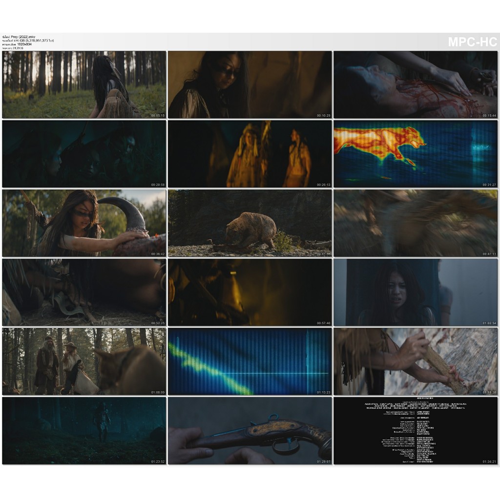Open the bloody wound thumbnail at 00:15:44

pos(415,84)
